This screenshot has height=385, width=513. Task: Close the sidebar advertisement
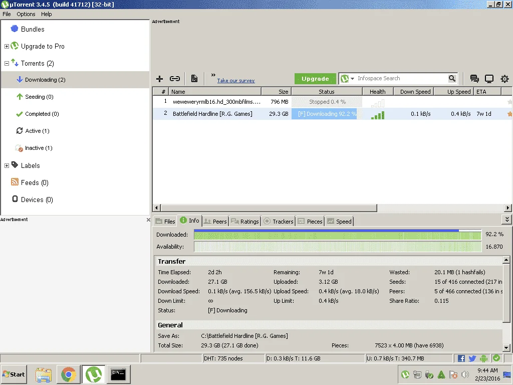148,220
